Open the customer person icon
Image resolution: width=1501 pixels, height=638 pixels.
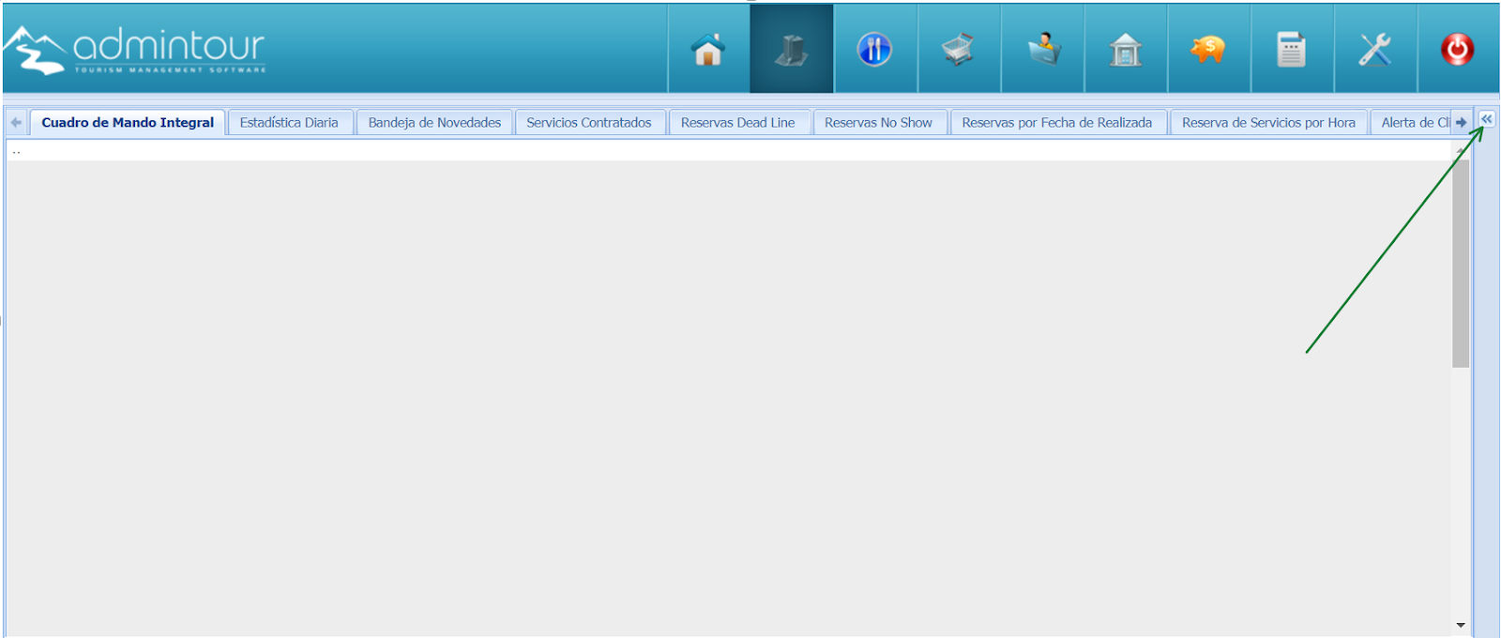[1042, 49]
